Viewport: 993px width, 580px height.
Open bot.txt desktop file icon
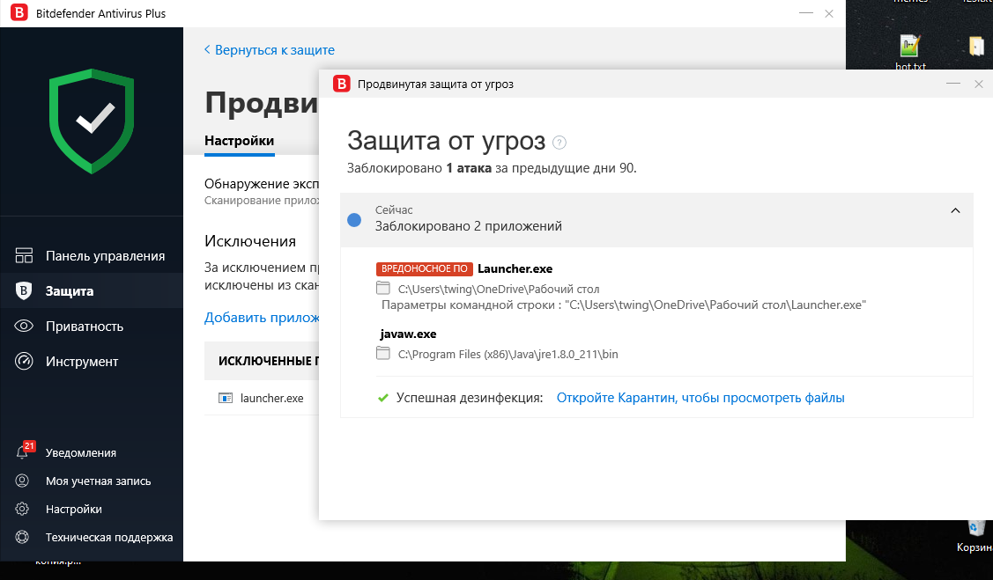pos(910,47)
